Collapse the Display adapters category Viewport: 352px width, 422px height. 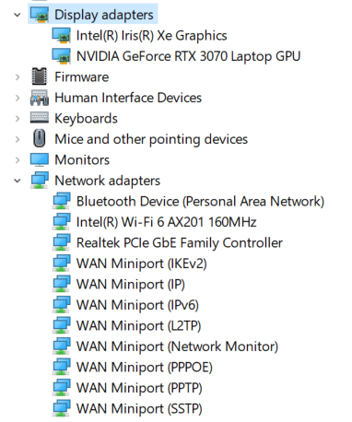18,15
